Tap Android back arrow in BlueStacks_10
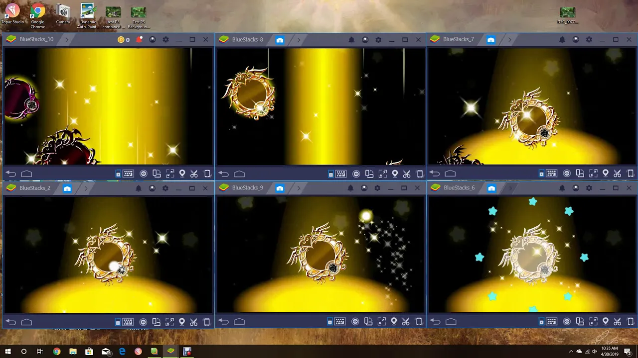Screen dimensions: 638x358 11,174
